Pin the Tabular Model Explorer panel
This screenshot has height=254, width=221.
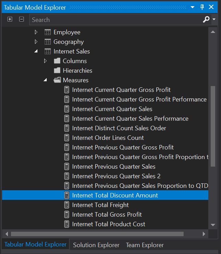tap(202, 7)
